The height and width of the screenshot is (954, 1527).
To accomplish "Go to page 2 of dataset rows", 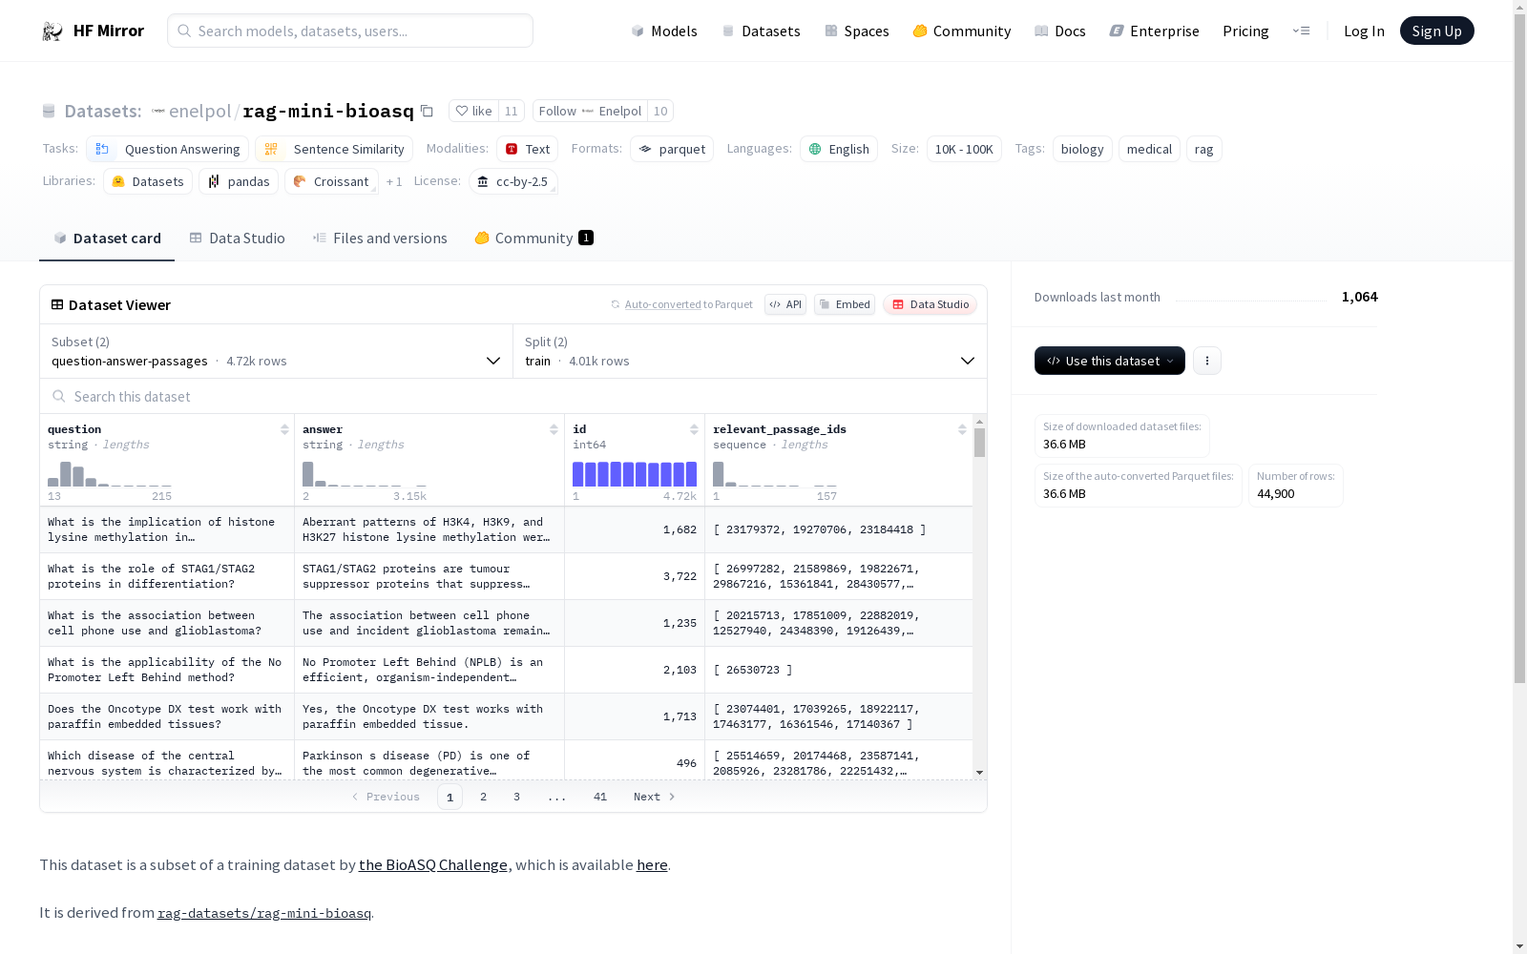I will 483,797.
